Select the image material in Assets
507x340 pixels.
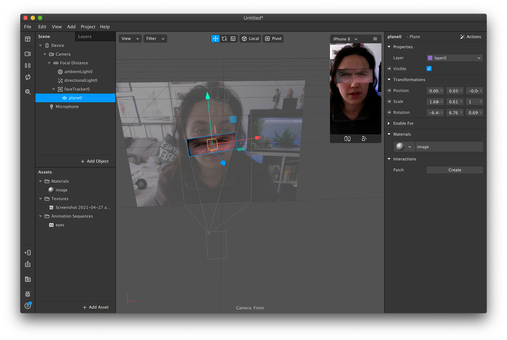tap(75, 190)
